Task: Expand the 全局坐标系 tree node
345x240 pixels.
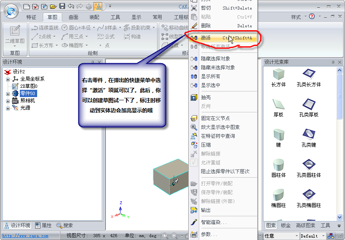Action: pos(8,79)
